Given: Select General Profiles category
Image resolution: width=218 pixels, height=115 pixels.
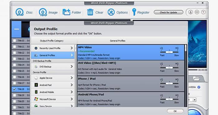Looking at the screenshot, I should (x=53, y=55).
